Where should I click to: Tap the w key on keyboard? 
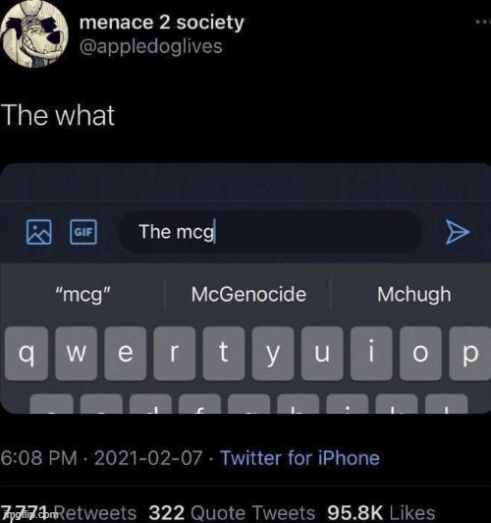(x=76, y=353)
